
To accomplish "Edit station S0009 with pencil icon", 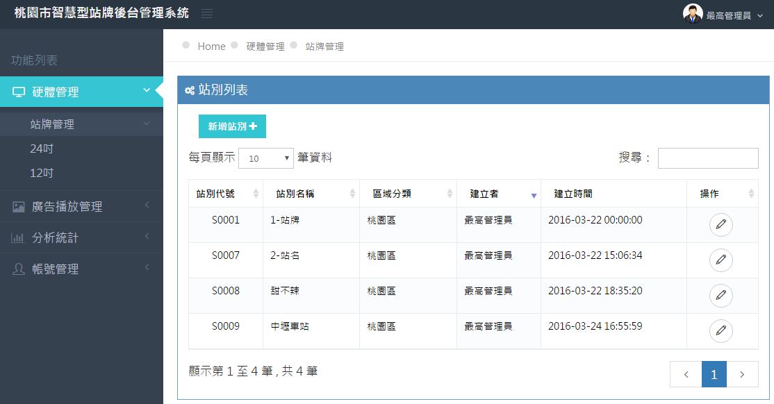I will 721,331.
